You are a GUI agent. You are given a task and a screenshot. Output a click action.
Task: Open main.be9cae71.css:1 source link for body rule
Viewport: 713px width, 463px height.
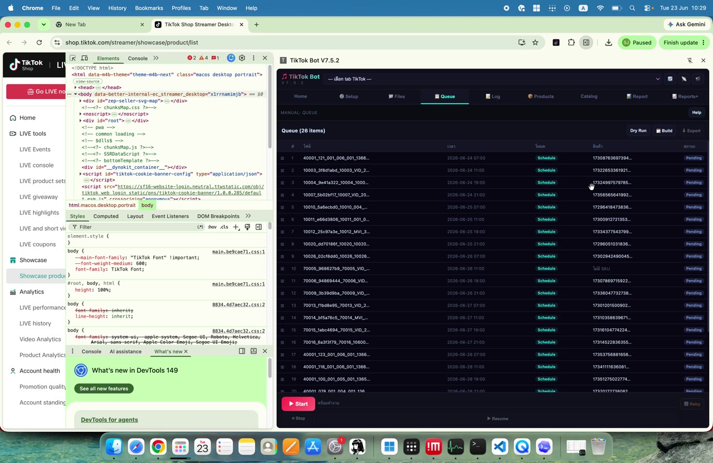[x=238, y=252]
